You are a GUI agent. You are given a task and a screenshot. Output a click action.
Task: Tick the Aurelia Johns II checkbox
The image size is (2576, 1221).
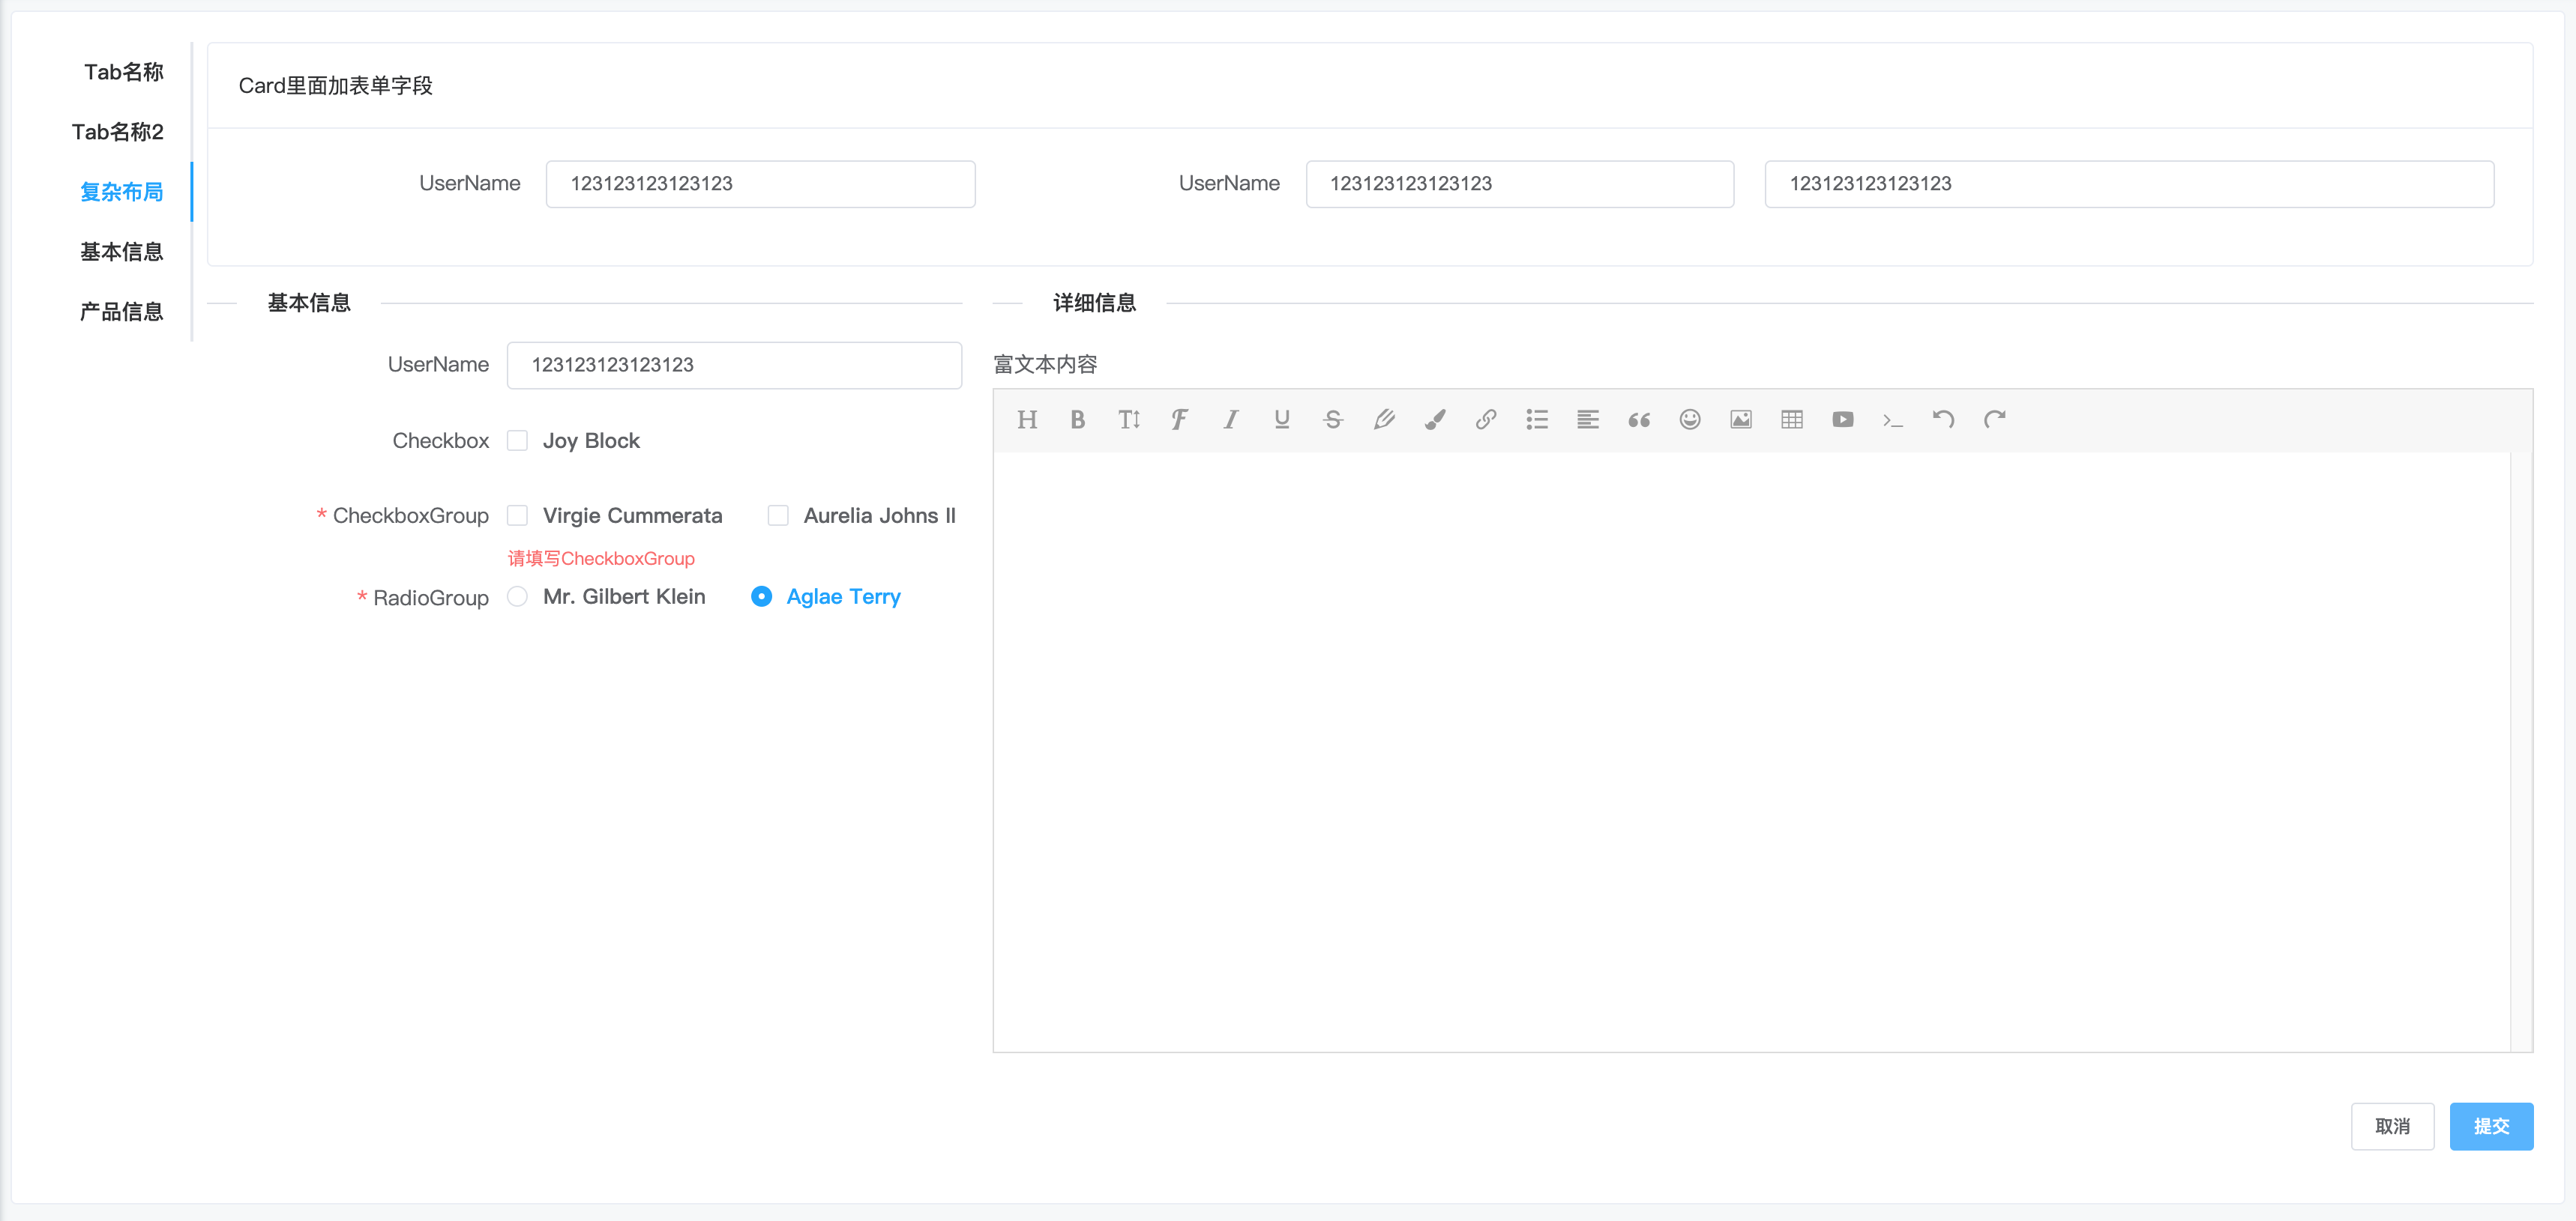point(778,515)
